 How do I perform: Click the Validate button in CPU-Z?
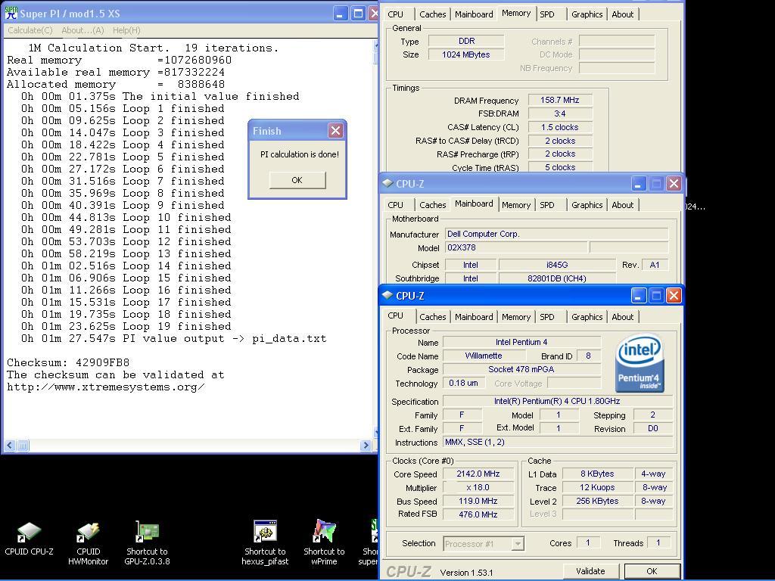590,571
